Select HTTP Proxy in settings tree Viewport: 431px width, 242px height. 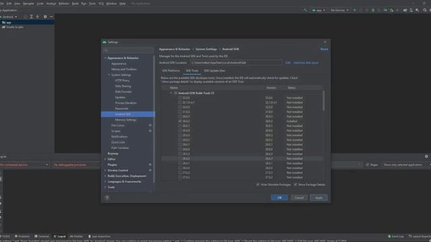[122, 81]
